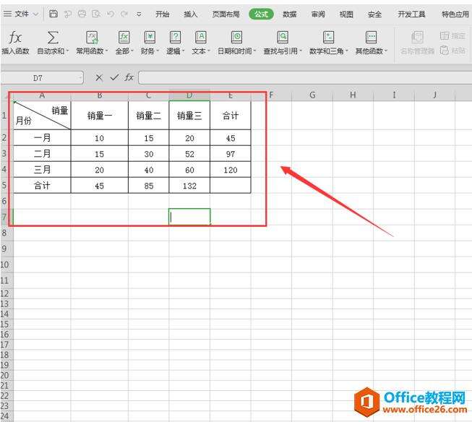The width and height of the screenshot is (472, 422).
Task: Click the Save icon in quick access toolbar
Action: [x=53, y=14]
